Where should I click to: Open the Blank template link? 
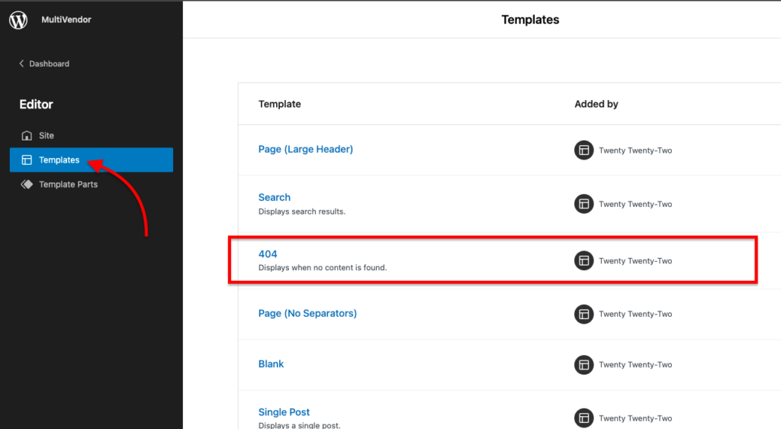[x=271, y=363]
